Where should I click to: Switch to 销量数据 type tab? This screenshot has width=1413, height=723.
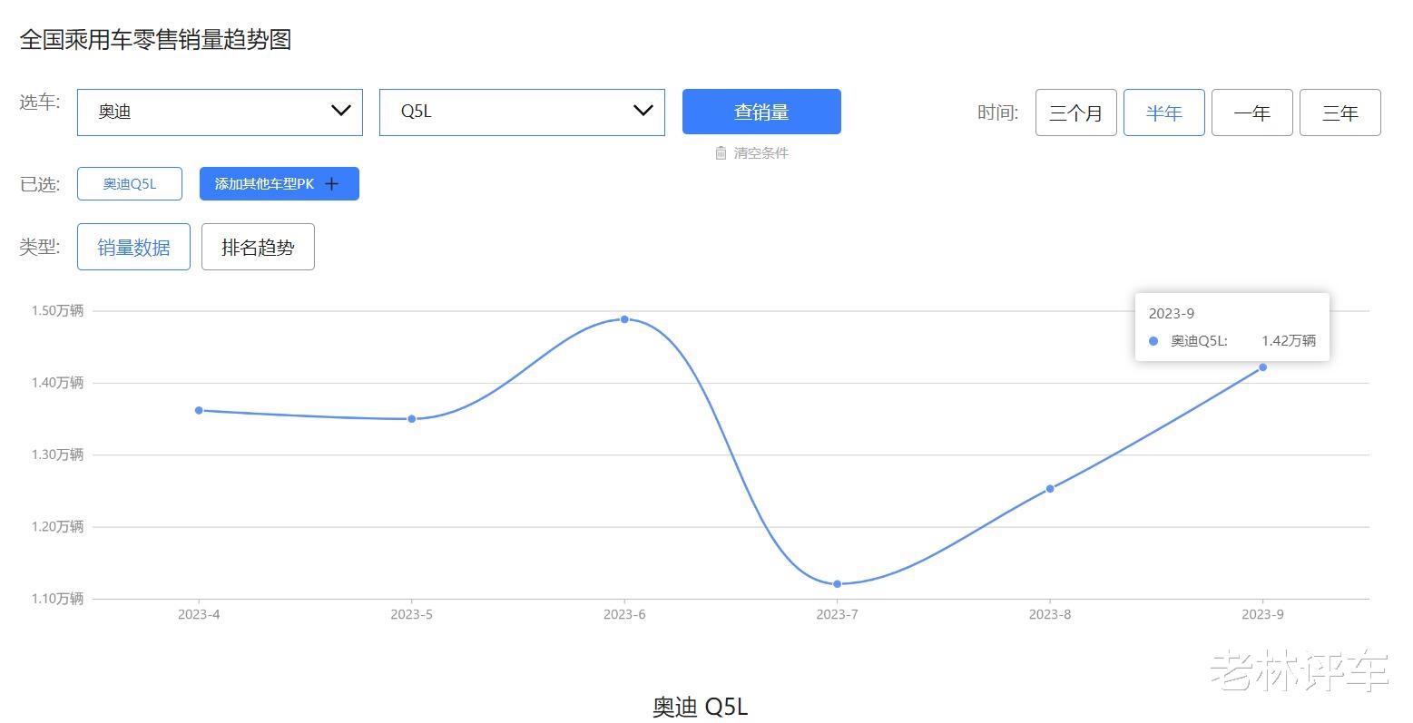coord(133,247)
